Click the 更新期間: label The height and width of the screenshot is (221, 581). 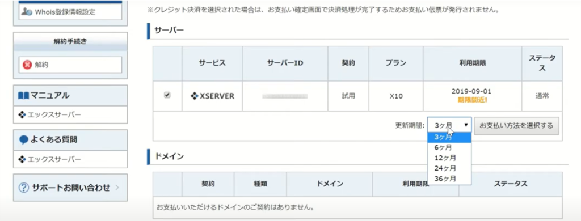410,125
